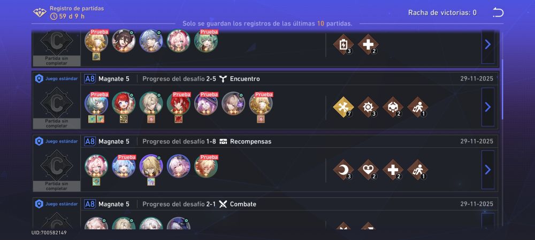Image resolution: width=535 pixels, height=240 pixels.
Task: Tap the crossed swords Combate icon
Action: pos(223,204)
